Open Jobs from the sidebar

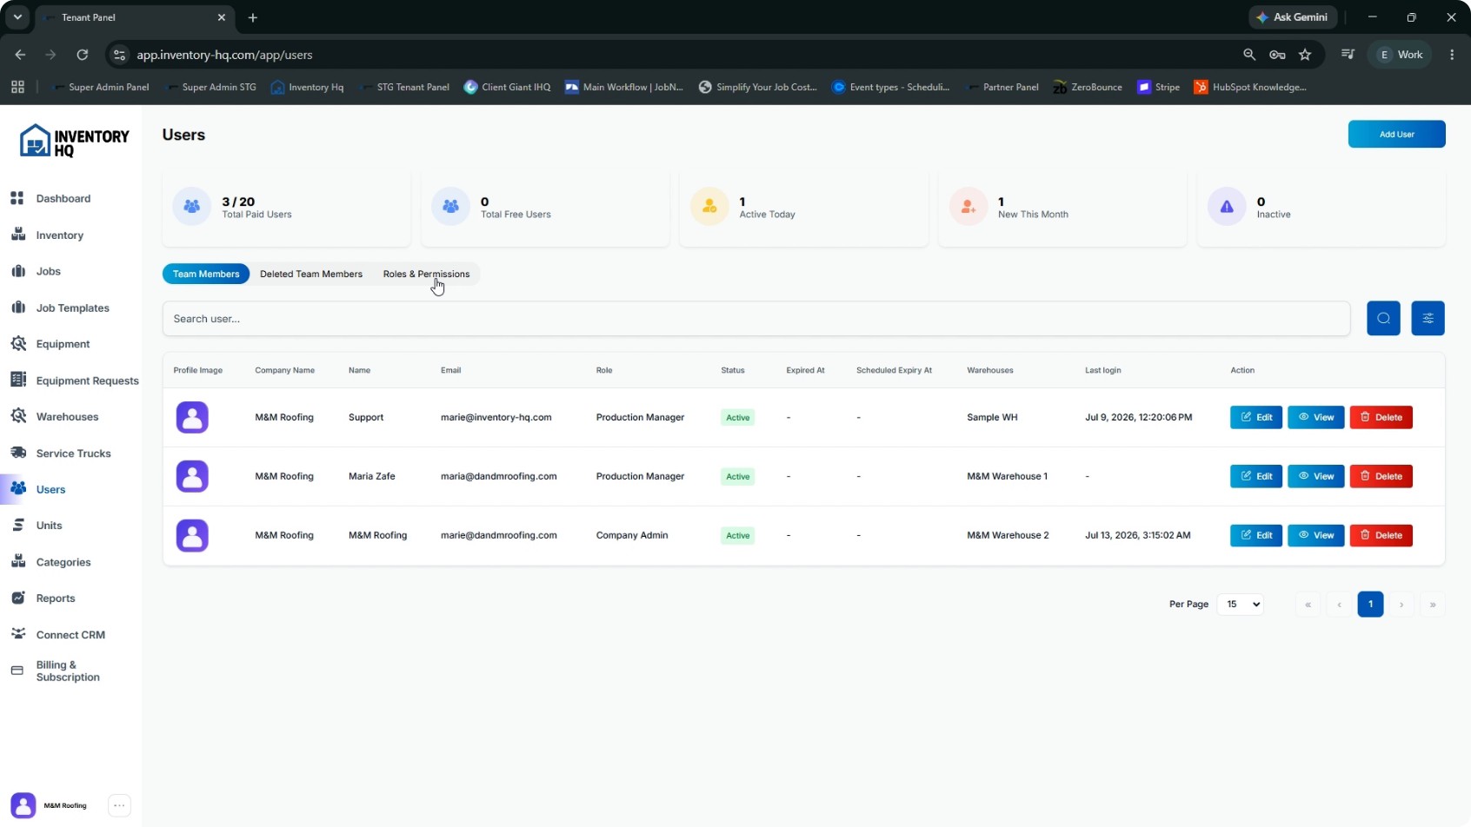click(x=48, y=271)
